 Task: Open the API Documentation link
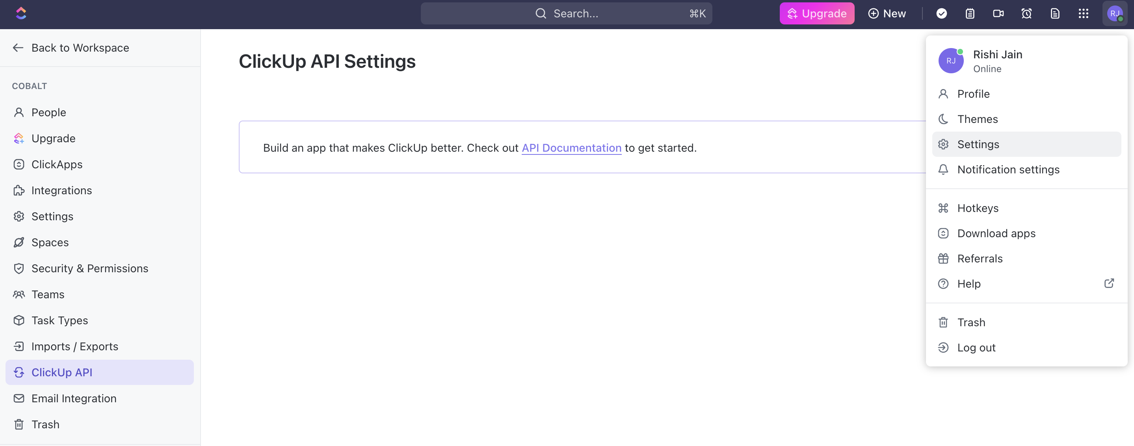[571, 148]
